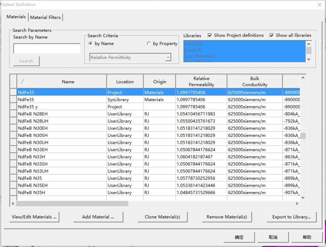
Task: Click the Search button
Action: [26, 61]
